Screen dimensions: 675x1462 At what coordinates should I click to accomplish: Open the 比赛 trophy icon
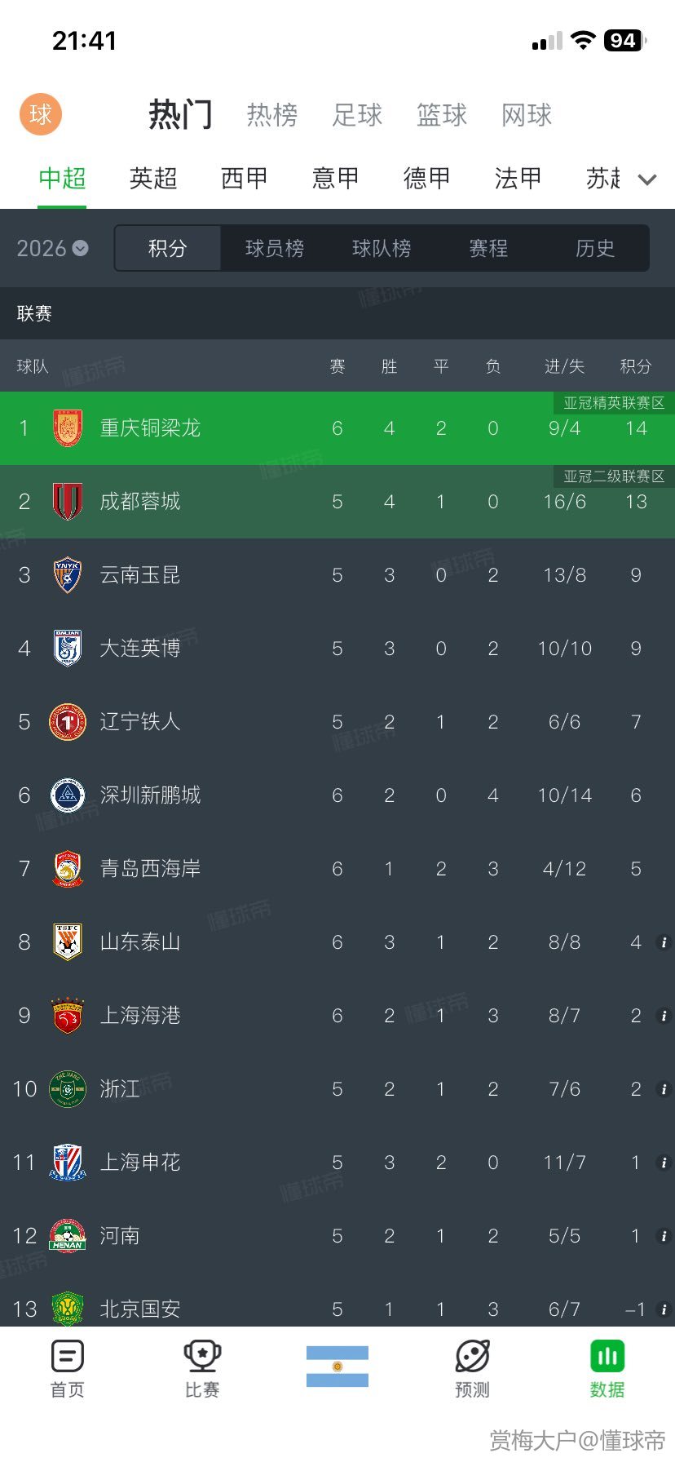coord(202,1358)
